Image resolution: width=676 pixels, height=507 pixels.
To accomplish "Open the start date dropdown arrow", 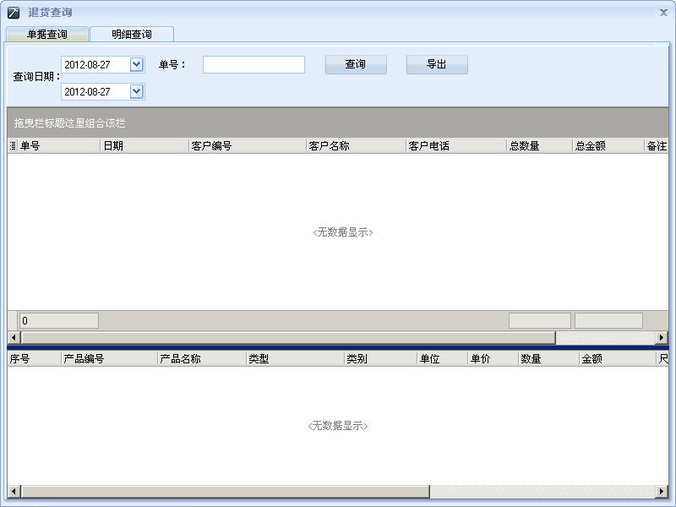I will pyautogui.click(x=137, y=65).
